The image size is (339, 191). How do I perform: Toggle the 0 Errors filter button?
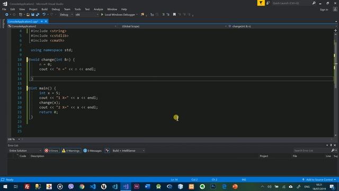coord(52,151)
